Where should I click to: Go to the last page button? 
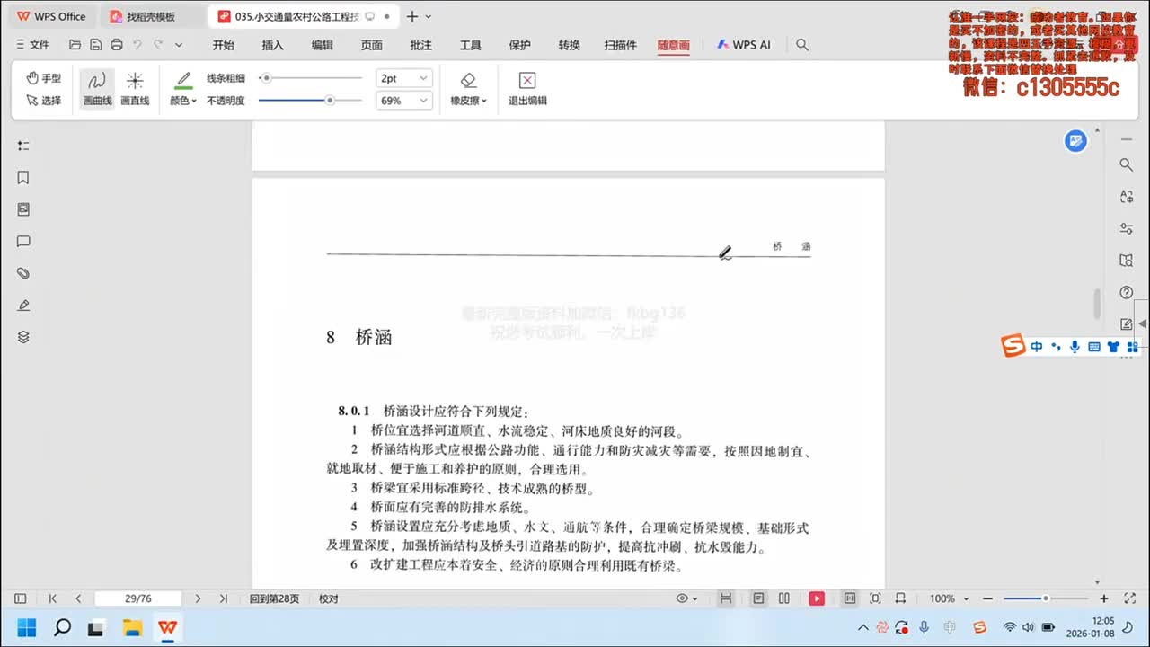(223, 598)
